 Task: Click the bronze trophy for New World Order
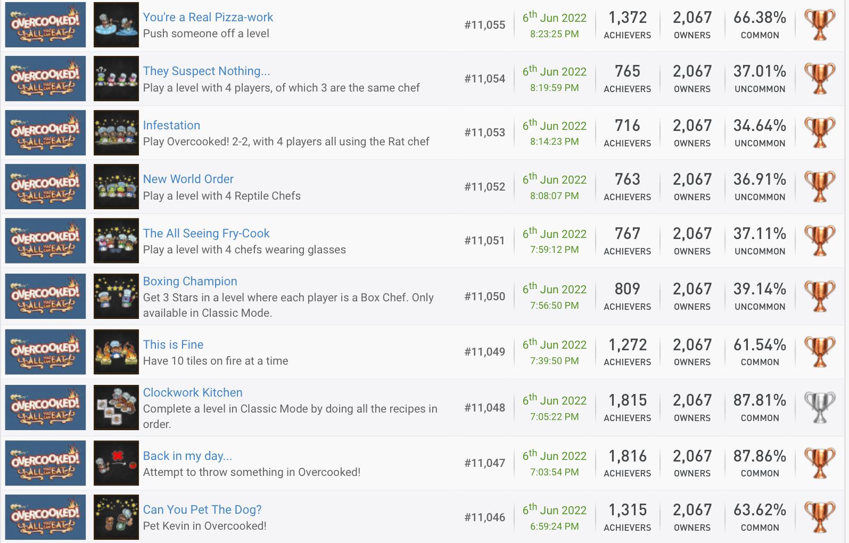coord(820,186)
